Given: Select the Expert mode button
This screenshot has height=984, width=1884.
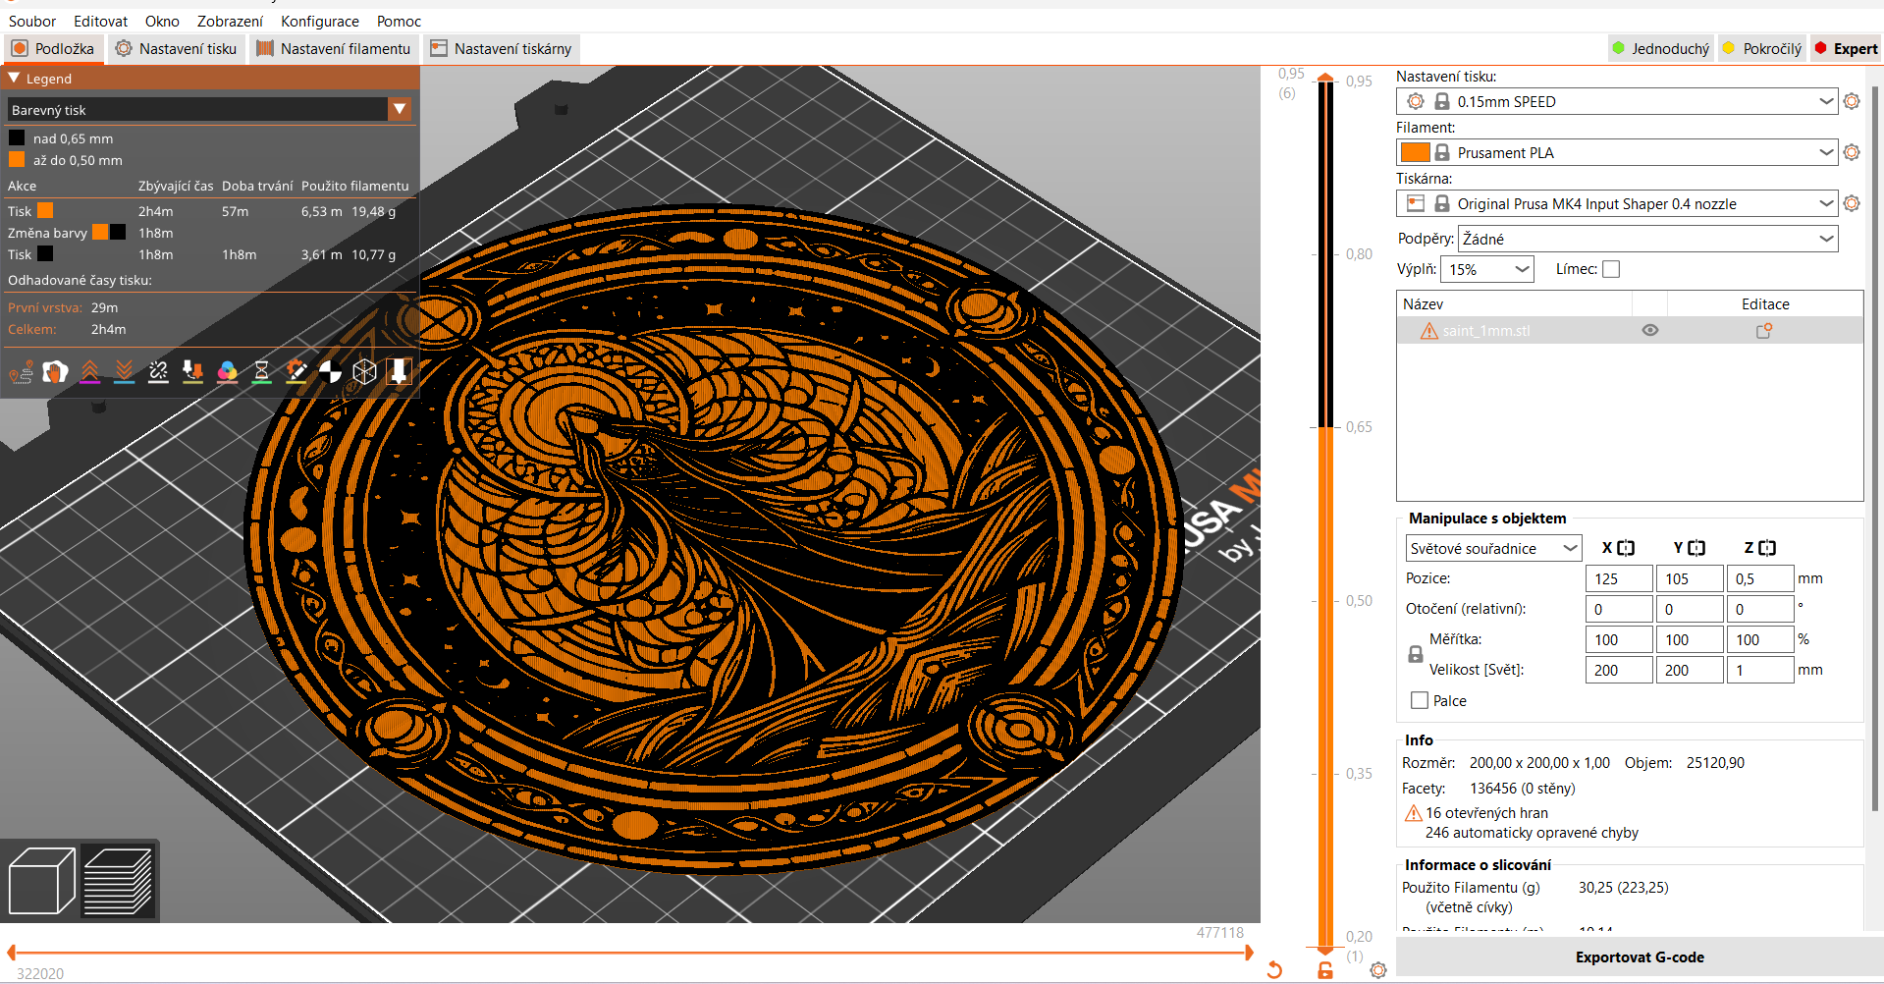Looking at the screenshot, I should [1846, 48].
